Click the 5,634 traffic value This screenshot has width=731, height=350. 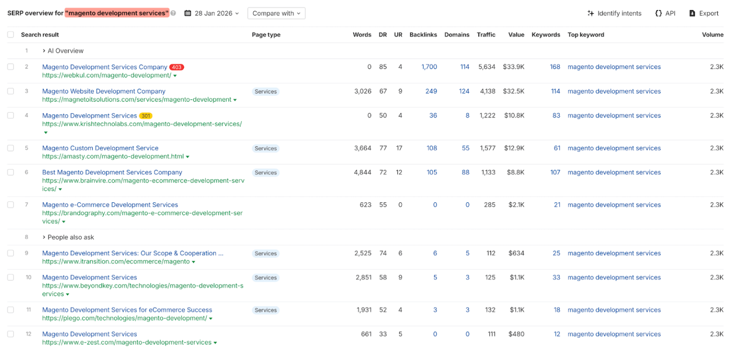point(487,67)
